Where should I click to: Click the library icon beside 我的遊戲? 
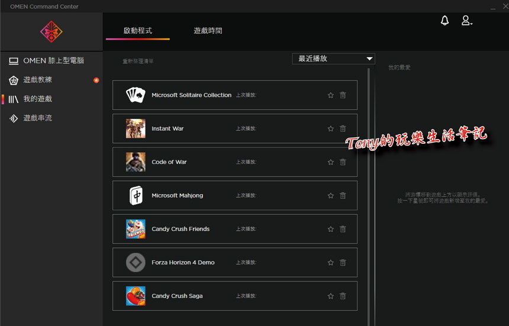(x=13, y=99)
